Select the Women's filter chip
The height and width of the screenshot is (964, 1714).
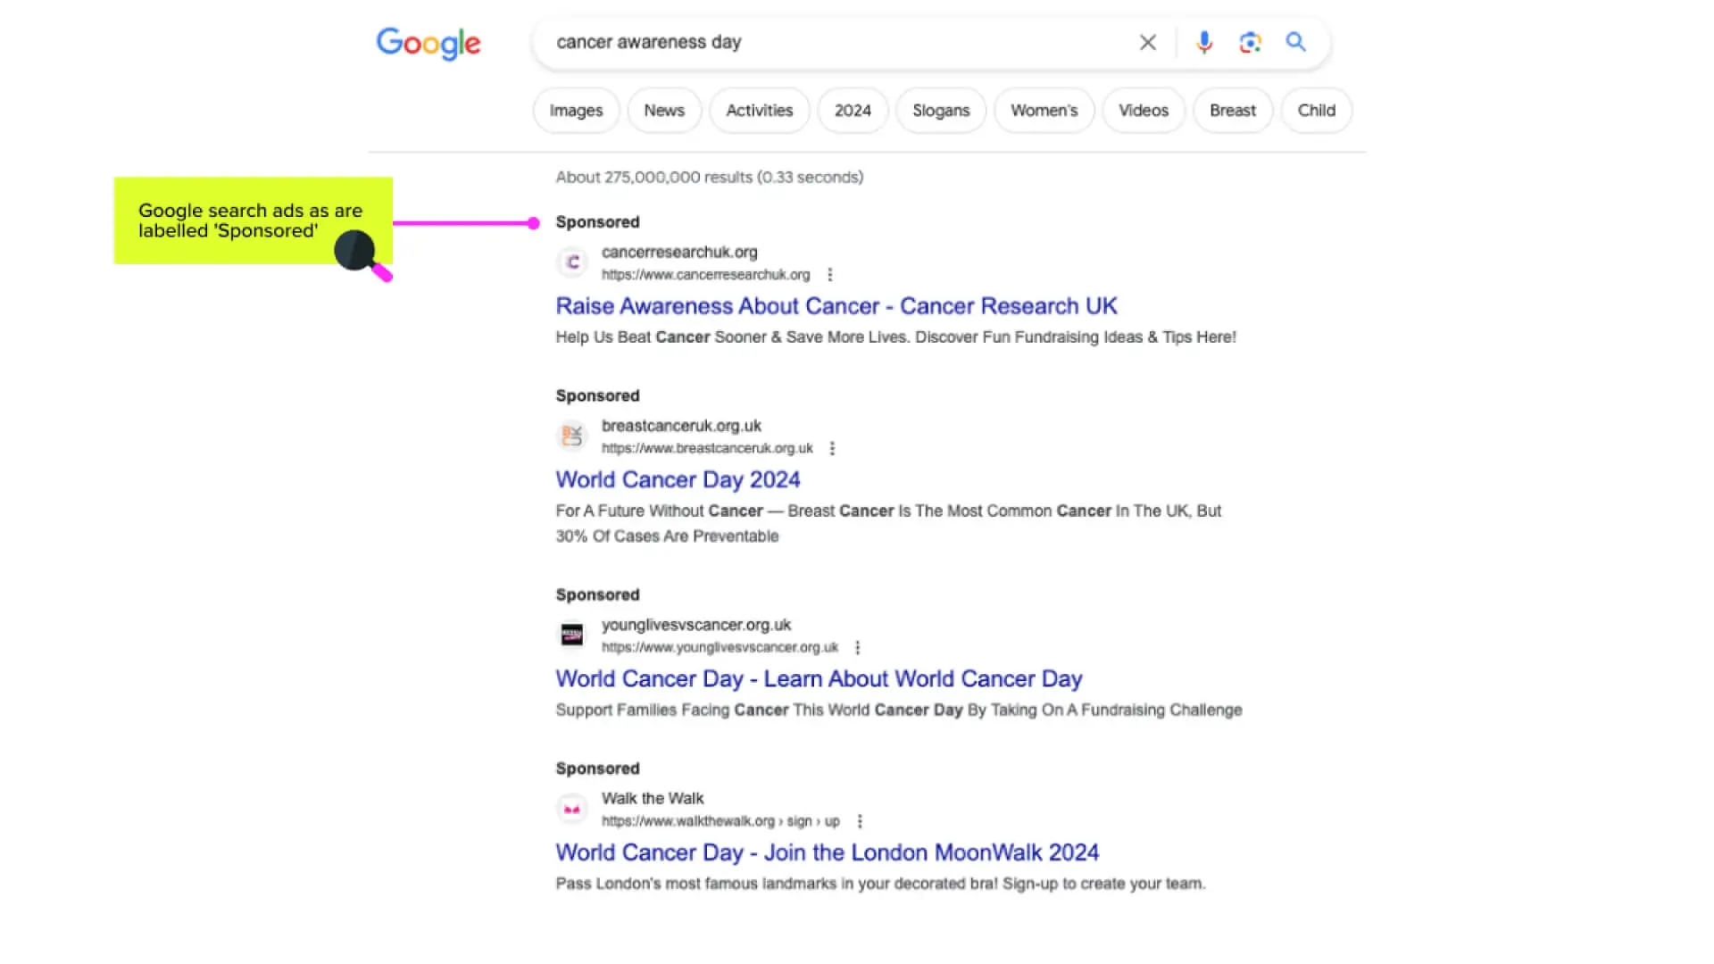pyautogui.click(x=1044, y=111)
